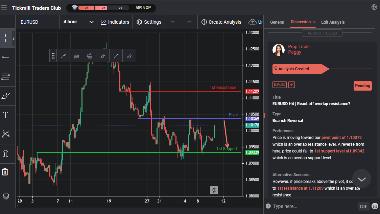Screen dimensions: 380x214
Task: Select the Discussion tab
Action: click(301, 22)
